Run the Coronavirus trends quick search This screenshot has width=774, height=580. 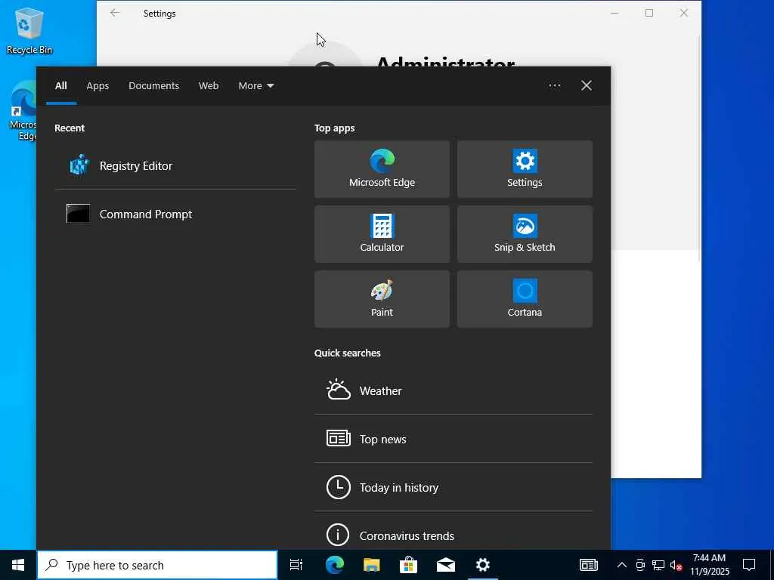point(454,535)
